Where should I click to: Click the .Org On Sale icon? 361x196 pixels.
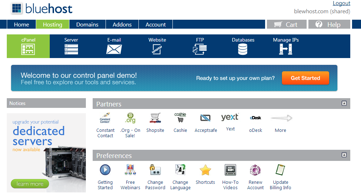pyautogui.click(x=130, y=118)
